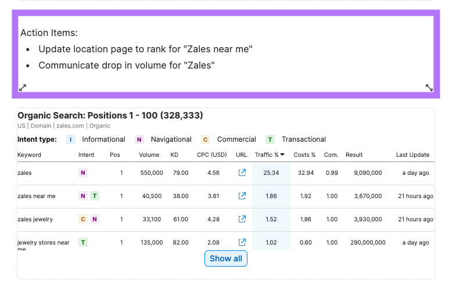Click the traffic value 25.34

[x=271, y=173]
